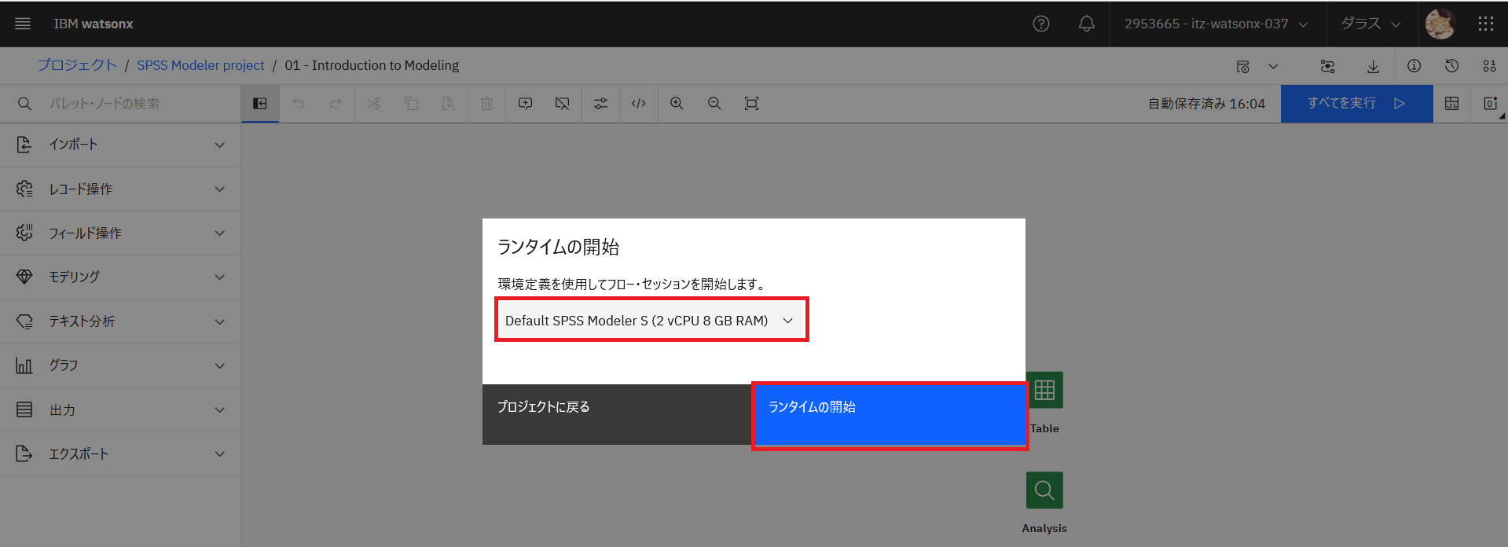This screenshot has height=547, width=1508.
Task: Click the プロジェクトに戻る button
Action: 617,415
